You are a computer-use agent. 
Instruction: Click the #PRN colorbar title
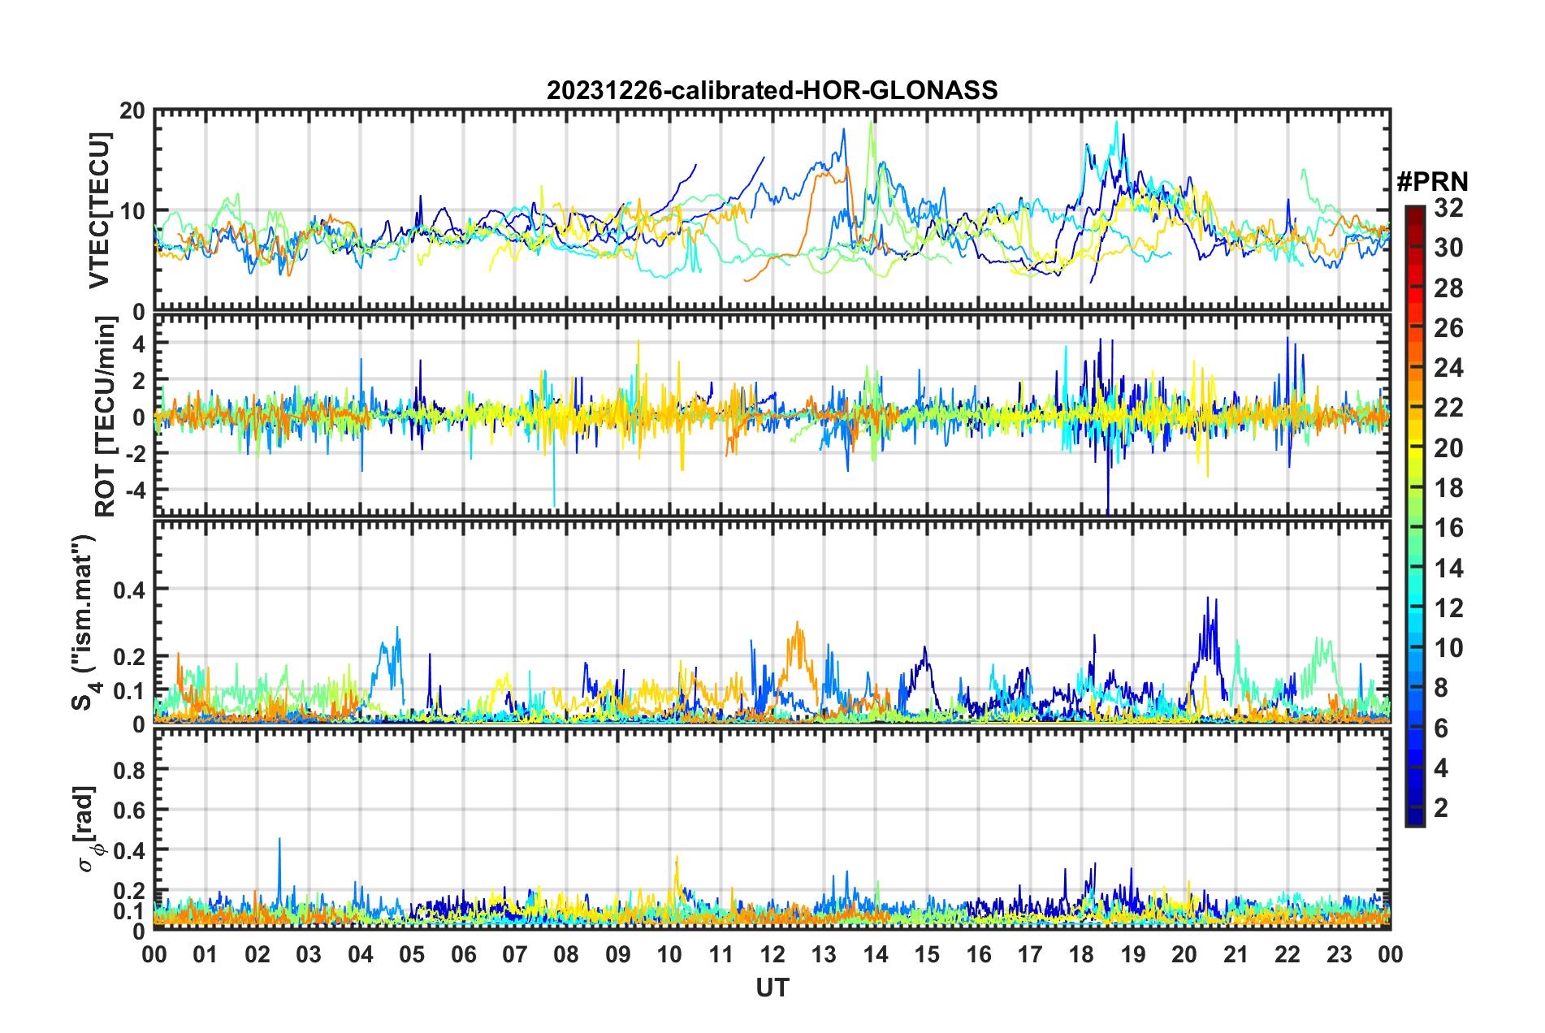[1432, 181]
